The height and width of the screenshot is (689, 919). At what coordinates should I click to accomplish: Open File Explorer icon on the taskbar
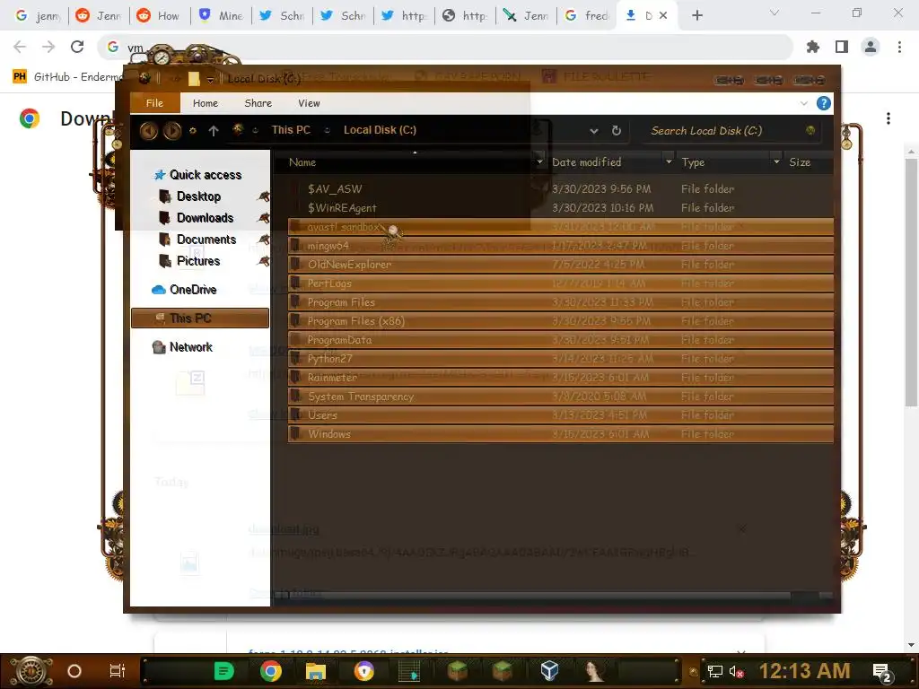tap(316, 671)
